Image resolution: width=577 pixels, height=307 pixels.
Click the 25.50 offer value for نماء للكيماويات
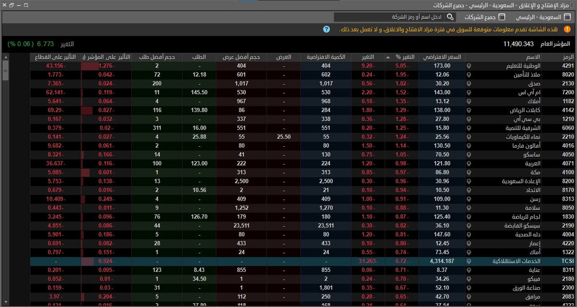pos(284,137)
